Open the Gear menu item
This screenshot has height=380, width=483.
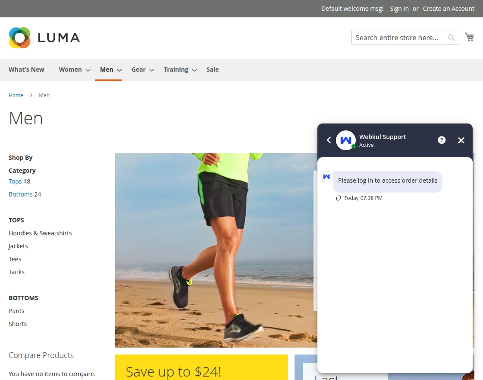pyautogui.click(x=138, y=70)
